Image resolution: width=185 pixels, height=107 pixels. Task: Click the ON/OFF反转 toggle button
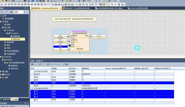click(x=54, y=64)
